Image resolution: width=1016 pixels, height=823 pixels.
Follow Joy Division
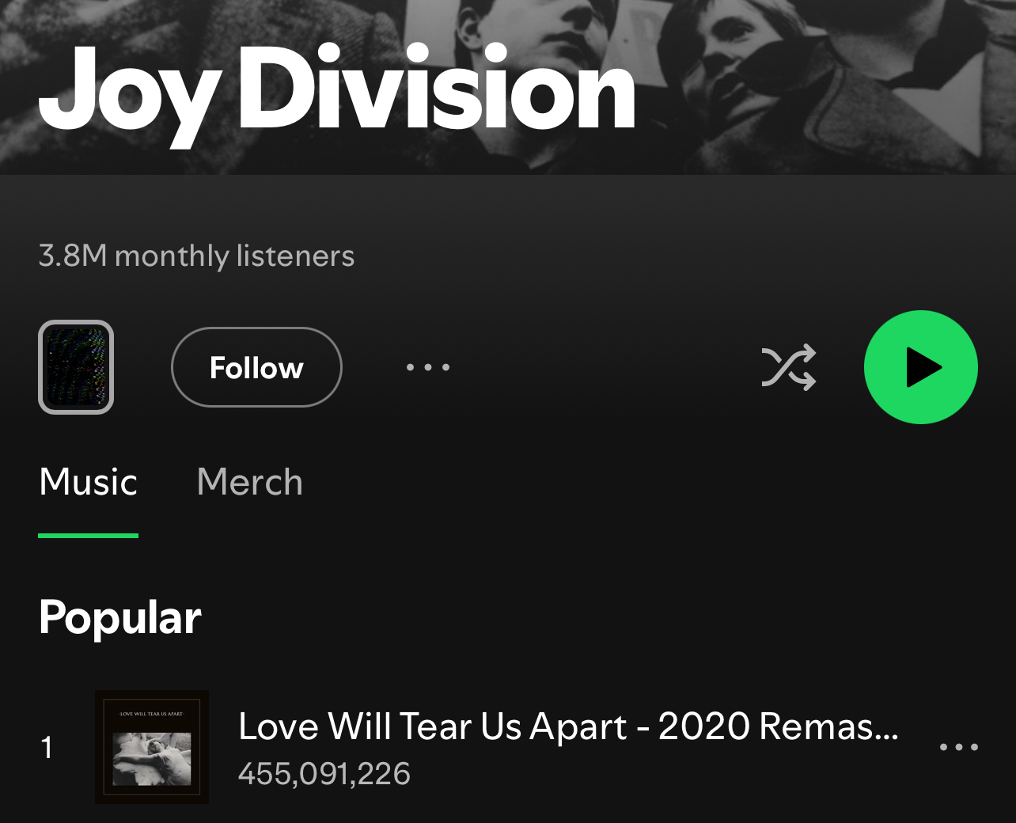[x=256, y=367]
